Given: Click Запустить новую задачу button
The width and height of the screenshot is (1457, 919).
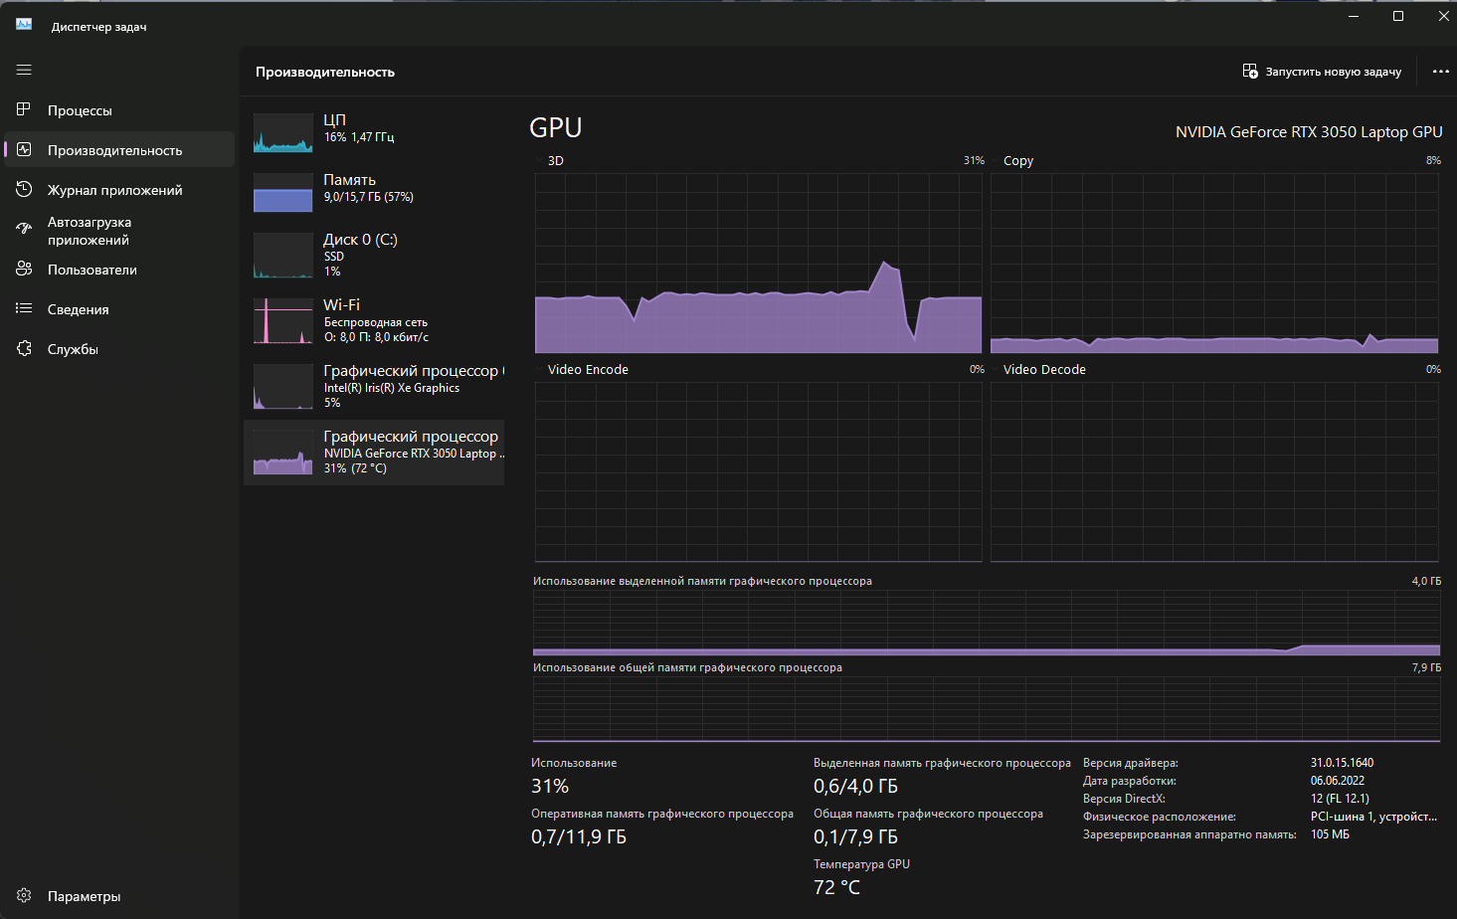Looking at the screenshot, I should pyautogui.click(x=1322, y=72).
